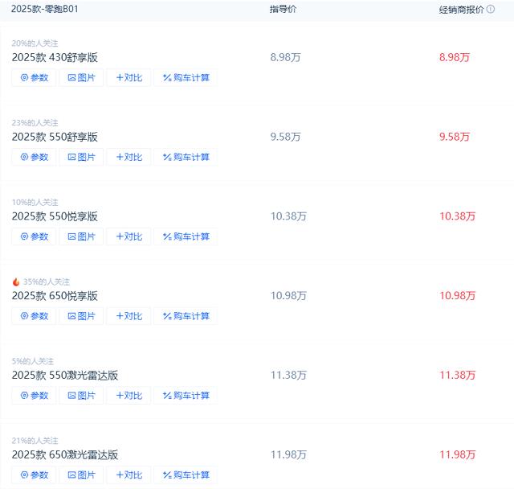The height and width of the screenshot is (489, 514).
Task: Open the 2025款 550舒享版 model link
Action: [x=55, y=137]
